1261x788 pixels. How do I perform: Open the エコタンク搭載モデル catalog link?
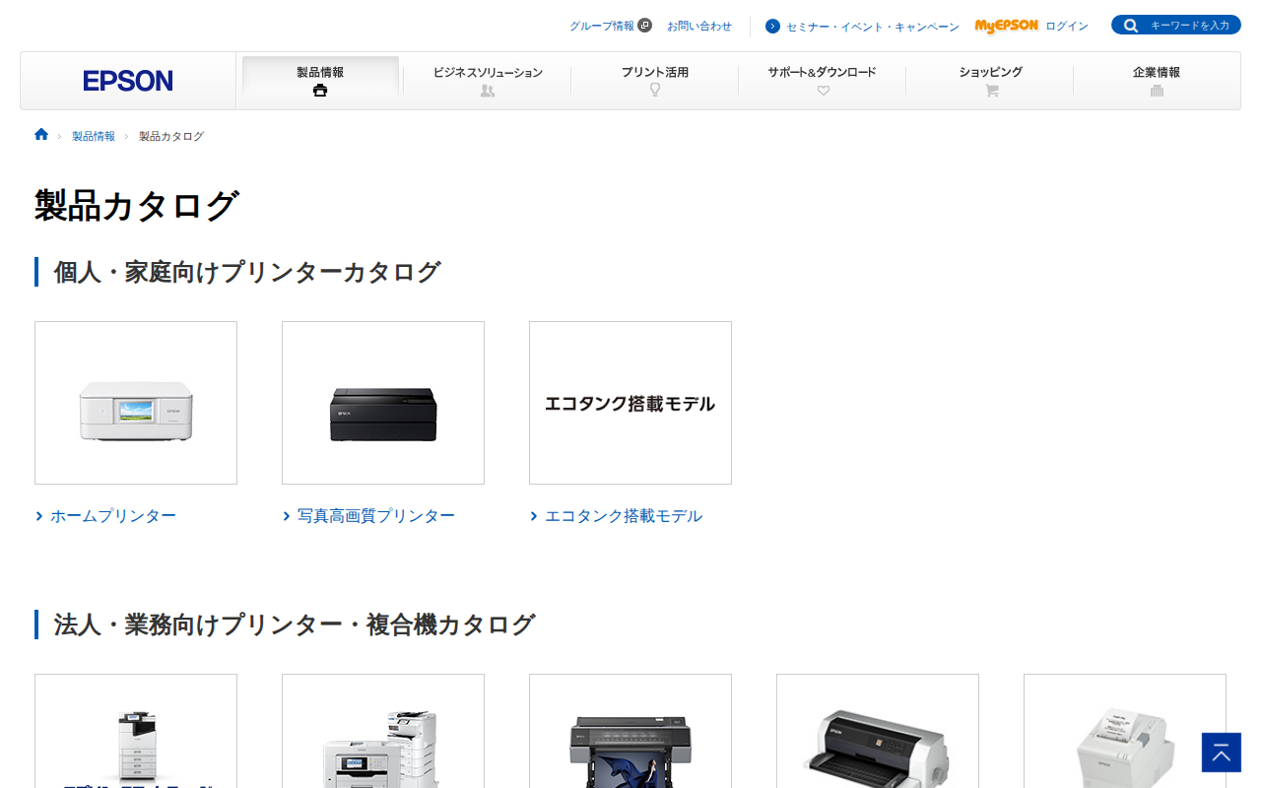624,516
